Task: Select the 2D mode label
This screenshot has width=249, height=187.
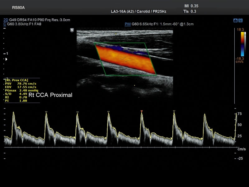Action: click(x=6, y=20)
